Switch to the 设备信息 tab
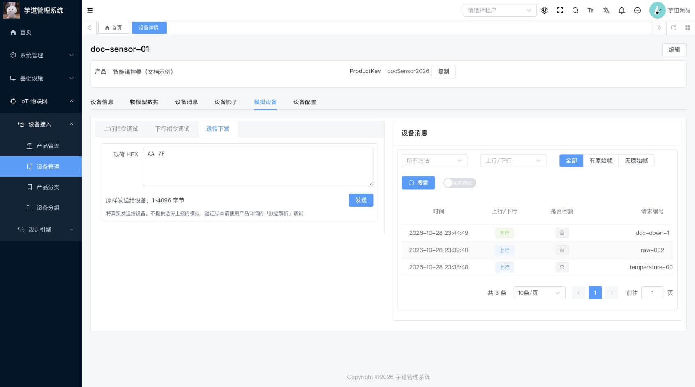 pyautogui.click(x=102, y=102)
